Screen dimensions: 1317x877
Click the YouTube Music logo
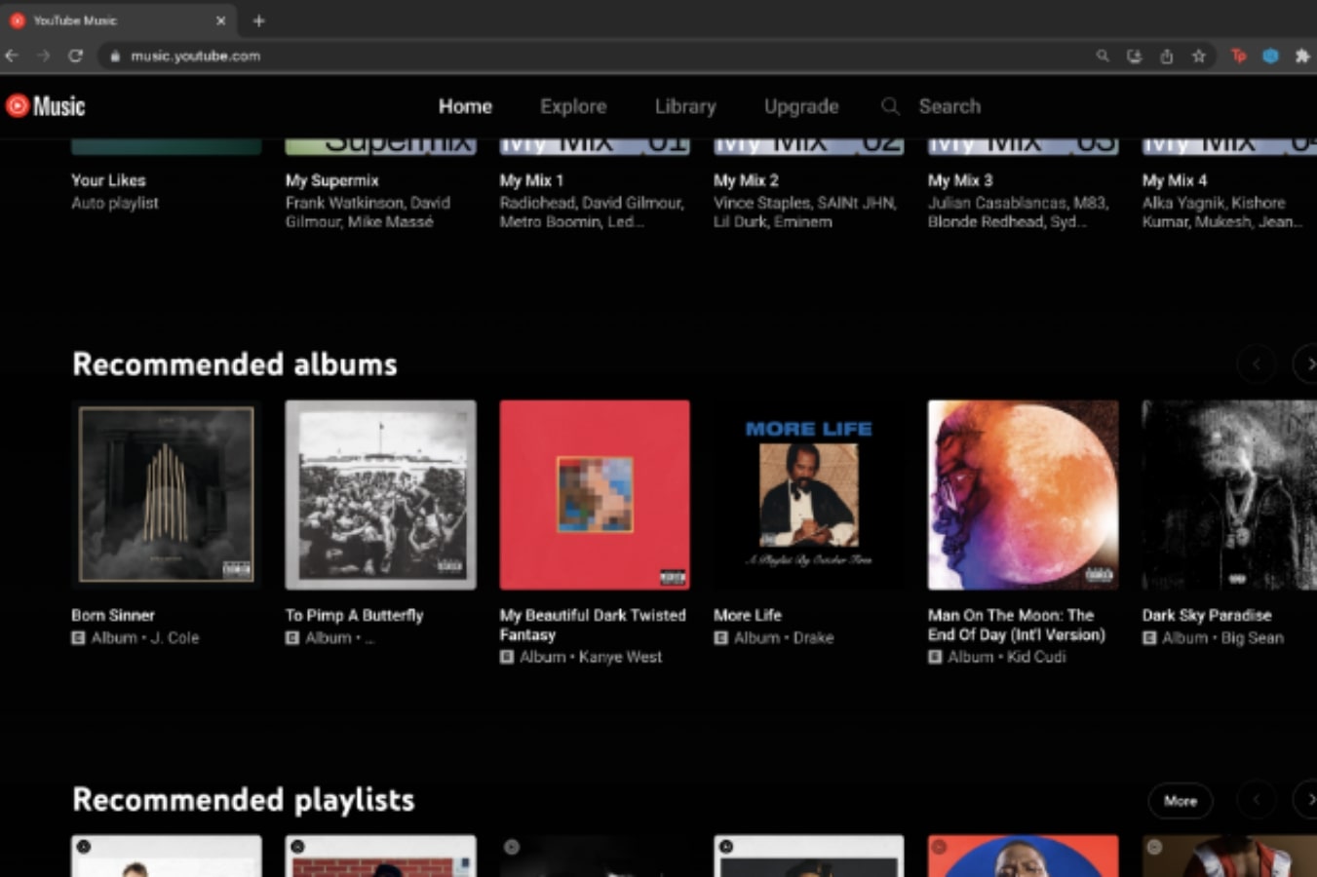45,106
